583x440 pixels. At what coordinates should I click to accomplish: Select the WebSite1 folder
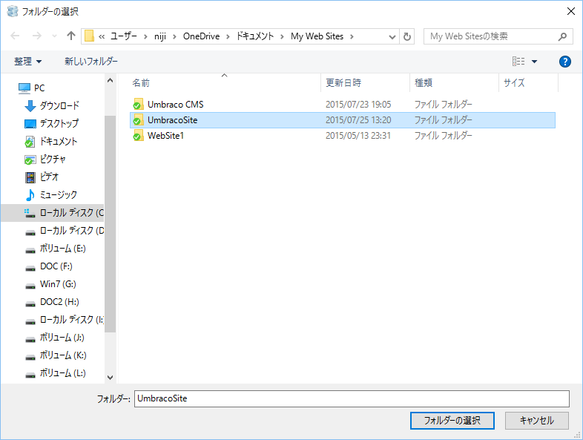[343, 136]
